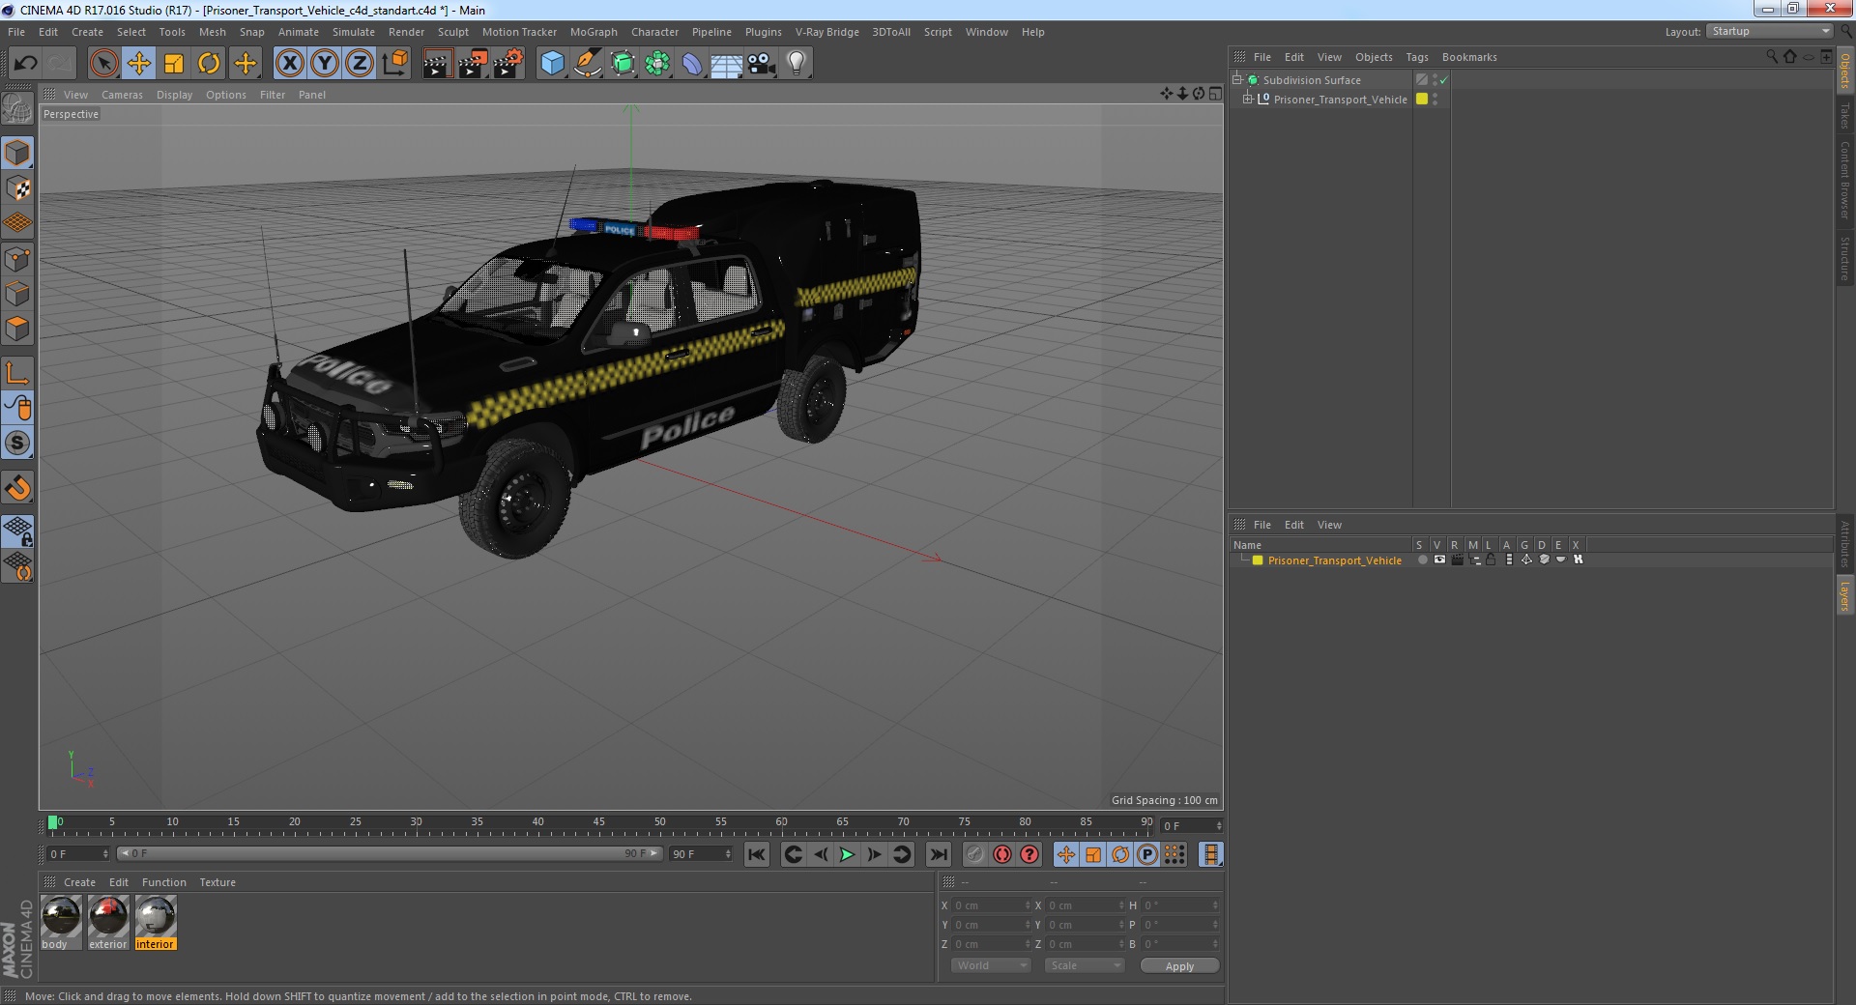Click the Apply button

pos(1179,966)
